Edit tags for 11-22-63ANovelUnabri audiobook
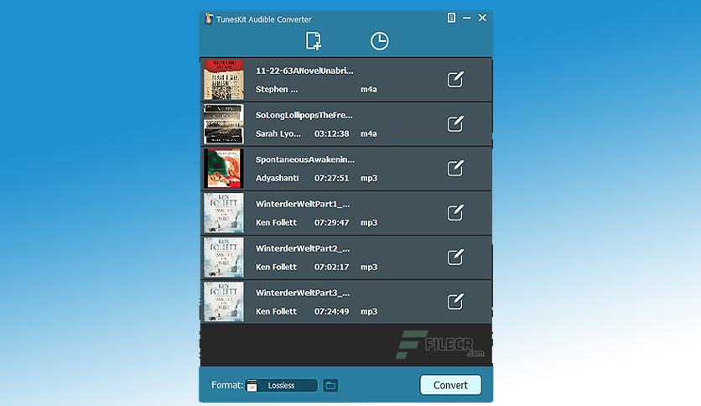The height and width of the screenshot is (406, 701). [x=455, y=80]
